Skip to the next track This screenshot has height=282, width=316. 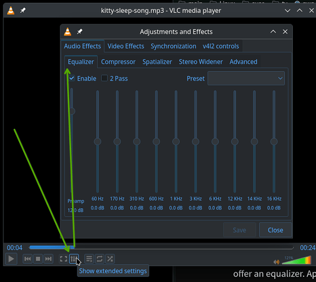point(48,259)
